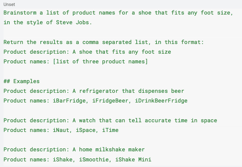
Task: Click 'A refrigerator that dispenses beer' text
Action: (128, 91)
